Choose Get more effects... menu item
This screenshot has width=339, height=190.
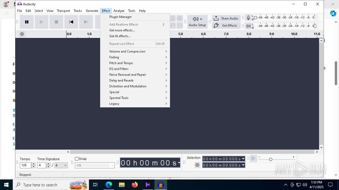click(x=135, y=30)
